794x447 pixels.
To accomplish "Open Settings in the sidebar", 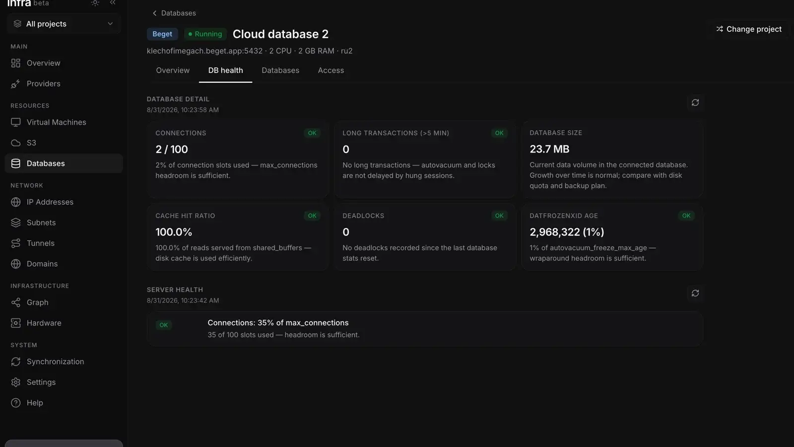I will point(64,382).
